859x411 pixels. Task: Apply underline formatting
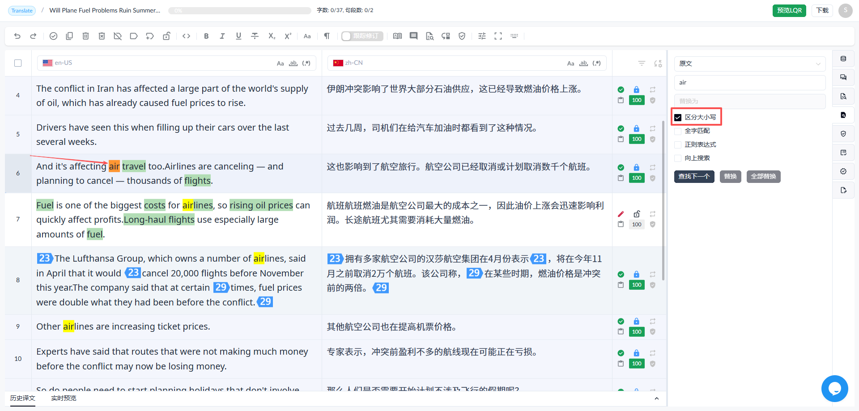[x=238, y=36]
